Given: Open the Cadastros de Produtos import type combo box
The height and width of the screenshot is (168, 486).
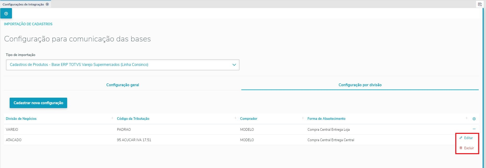Looking at the screenshot, I should [x=122, y=65].
